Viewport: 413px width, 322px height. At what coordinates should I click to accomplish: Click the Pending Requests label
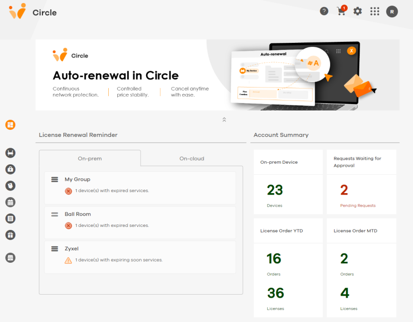[x=358, y=206]
